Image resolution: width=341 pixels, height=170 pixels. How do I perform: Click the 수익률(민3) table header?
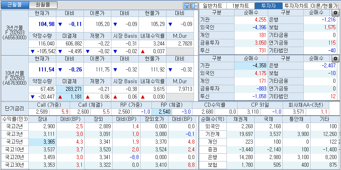point(15,119)
